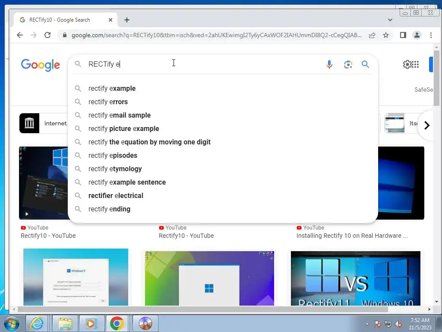Screen dimensions: 442x332
Task: Pick the 'rectify etymology' suggestion
Action: coord(223,169)
